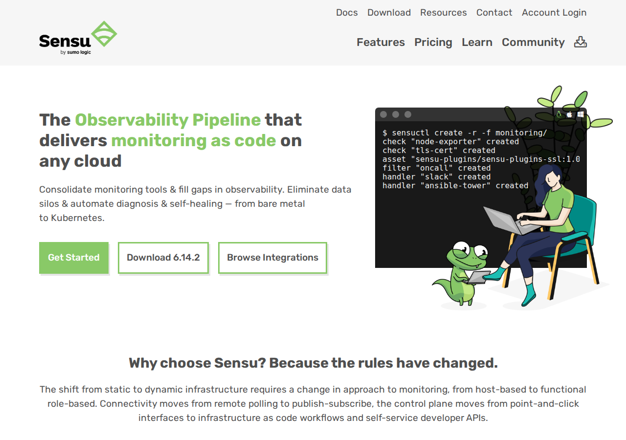Click the paragraph starting 'Consolidate monitoring tools'
626x440 pixels.
pyautogui.click(x=195, y=203)
